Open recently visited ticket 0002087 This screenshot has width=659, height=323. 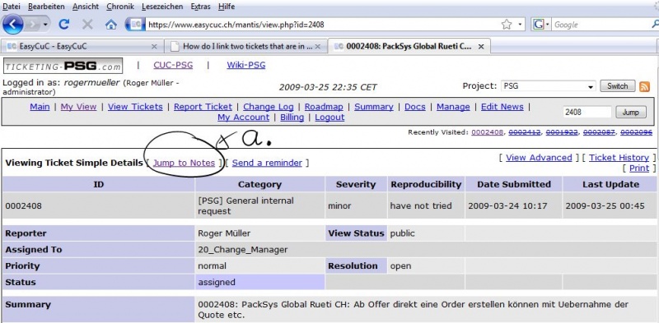tap(600, 132)
